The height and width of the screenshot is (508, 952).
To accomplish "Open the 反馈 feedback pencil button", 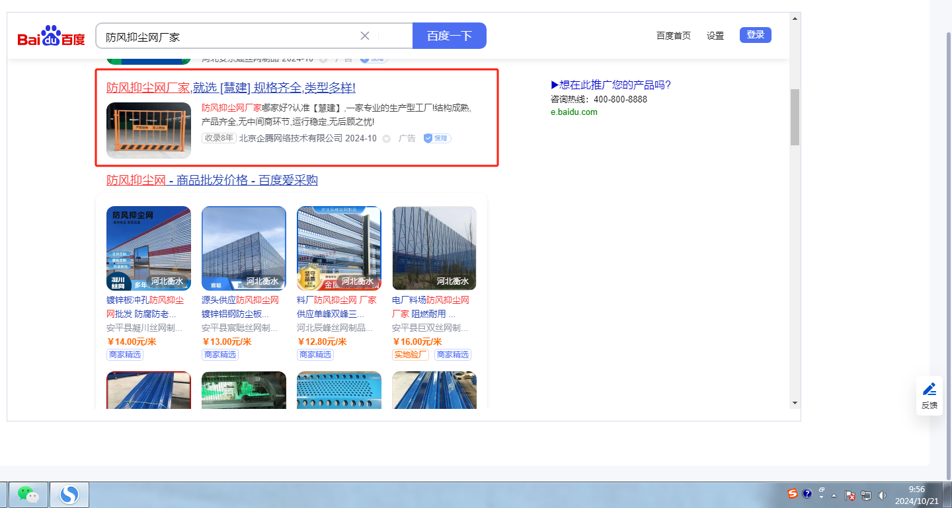I will [x=930, y=396].
